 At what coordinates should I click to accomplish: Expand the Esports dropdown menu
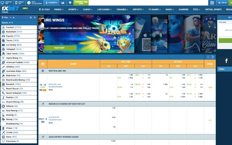coord(138,10)
